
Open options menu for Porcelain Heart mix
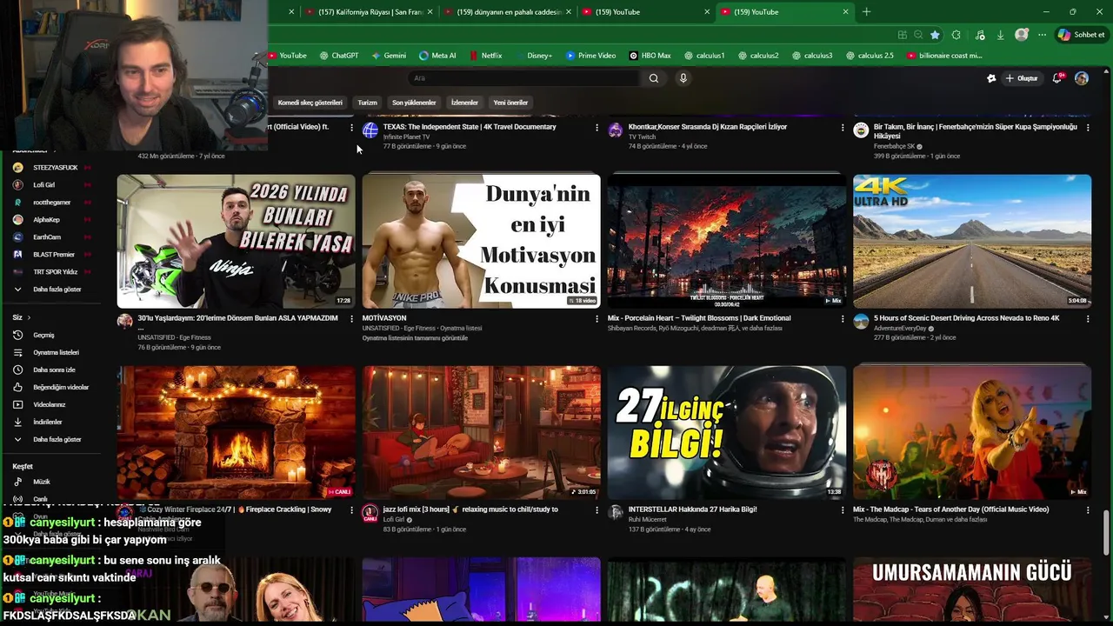842,319
